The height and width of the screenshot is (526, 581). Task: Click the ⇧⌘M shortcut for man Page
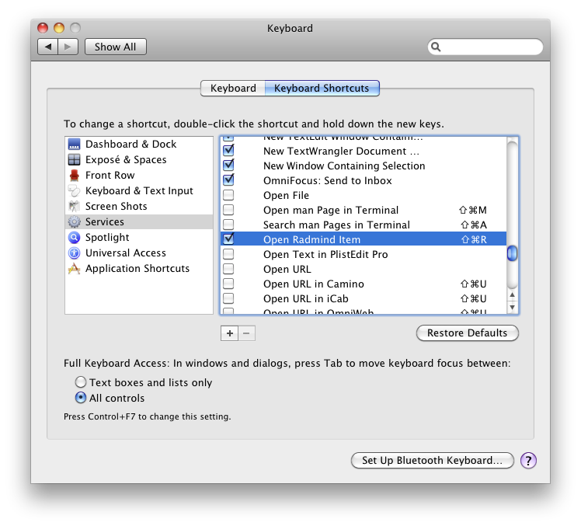point(473,211)
